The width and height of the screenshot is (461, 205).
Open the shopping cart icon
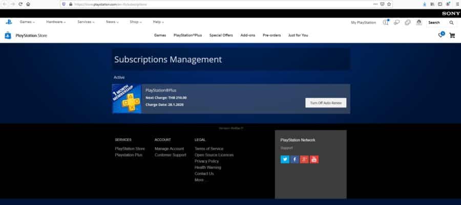tap(452, 35)
